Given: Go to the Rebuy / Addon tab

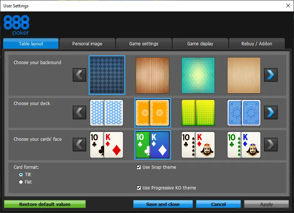Looking at the screenshot, I should (257, 43).
